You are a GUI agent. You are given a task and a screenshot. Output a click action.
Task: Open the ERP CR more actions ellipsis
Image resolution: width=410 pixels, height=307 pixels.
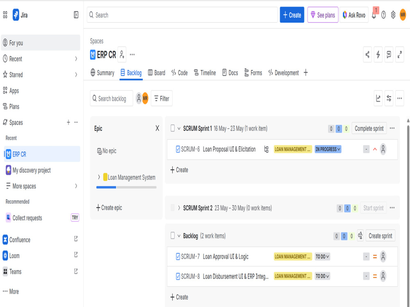(132, 54)
